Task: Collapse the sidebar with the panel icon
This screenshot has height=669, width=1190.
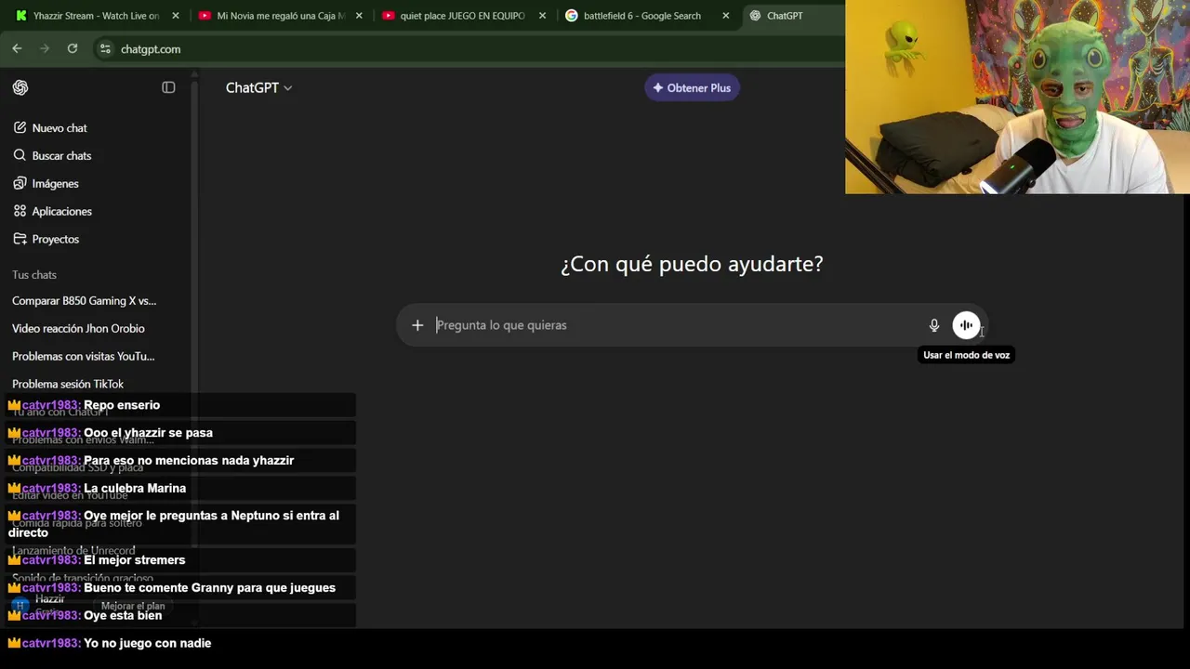Action: [x=168, y=87]
